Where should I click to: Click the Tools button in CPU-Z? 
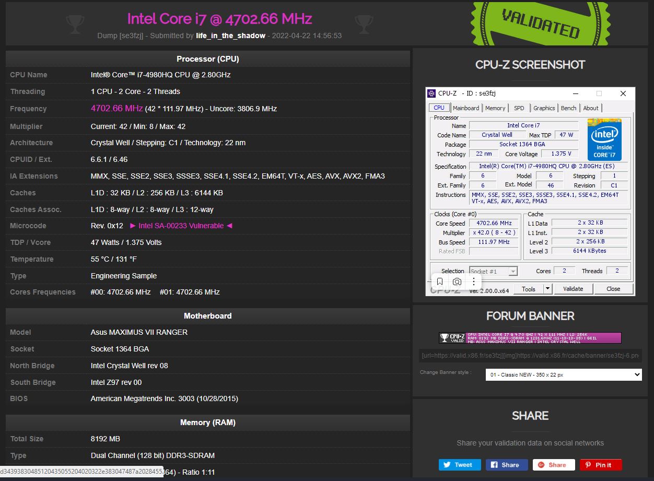pyautogui.click(x=529, y=289)
